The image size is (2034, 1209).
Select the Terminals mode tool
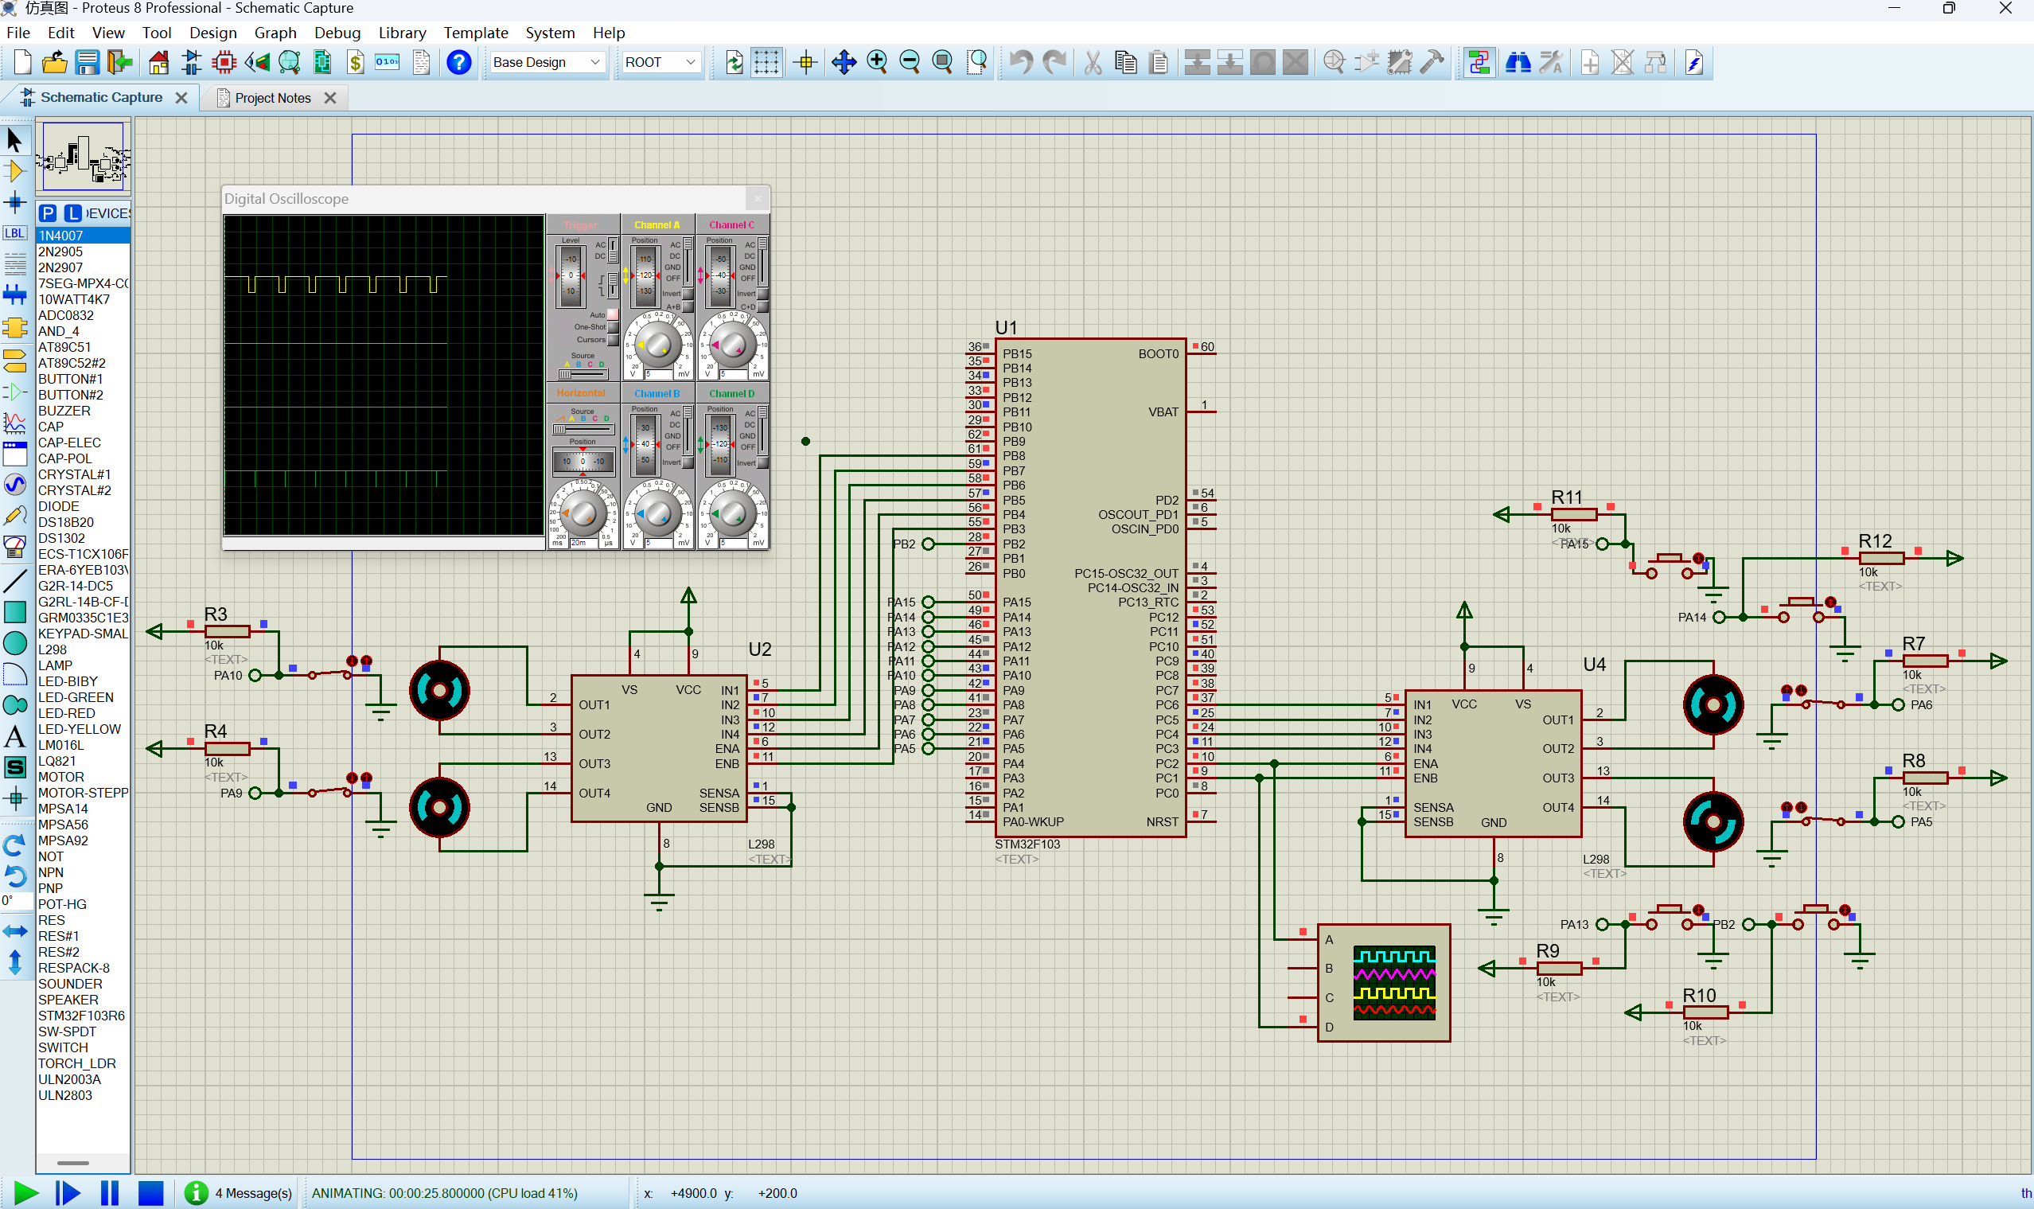tap(14, 359)
